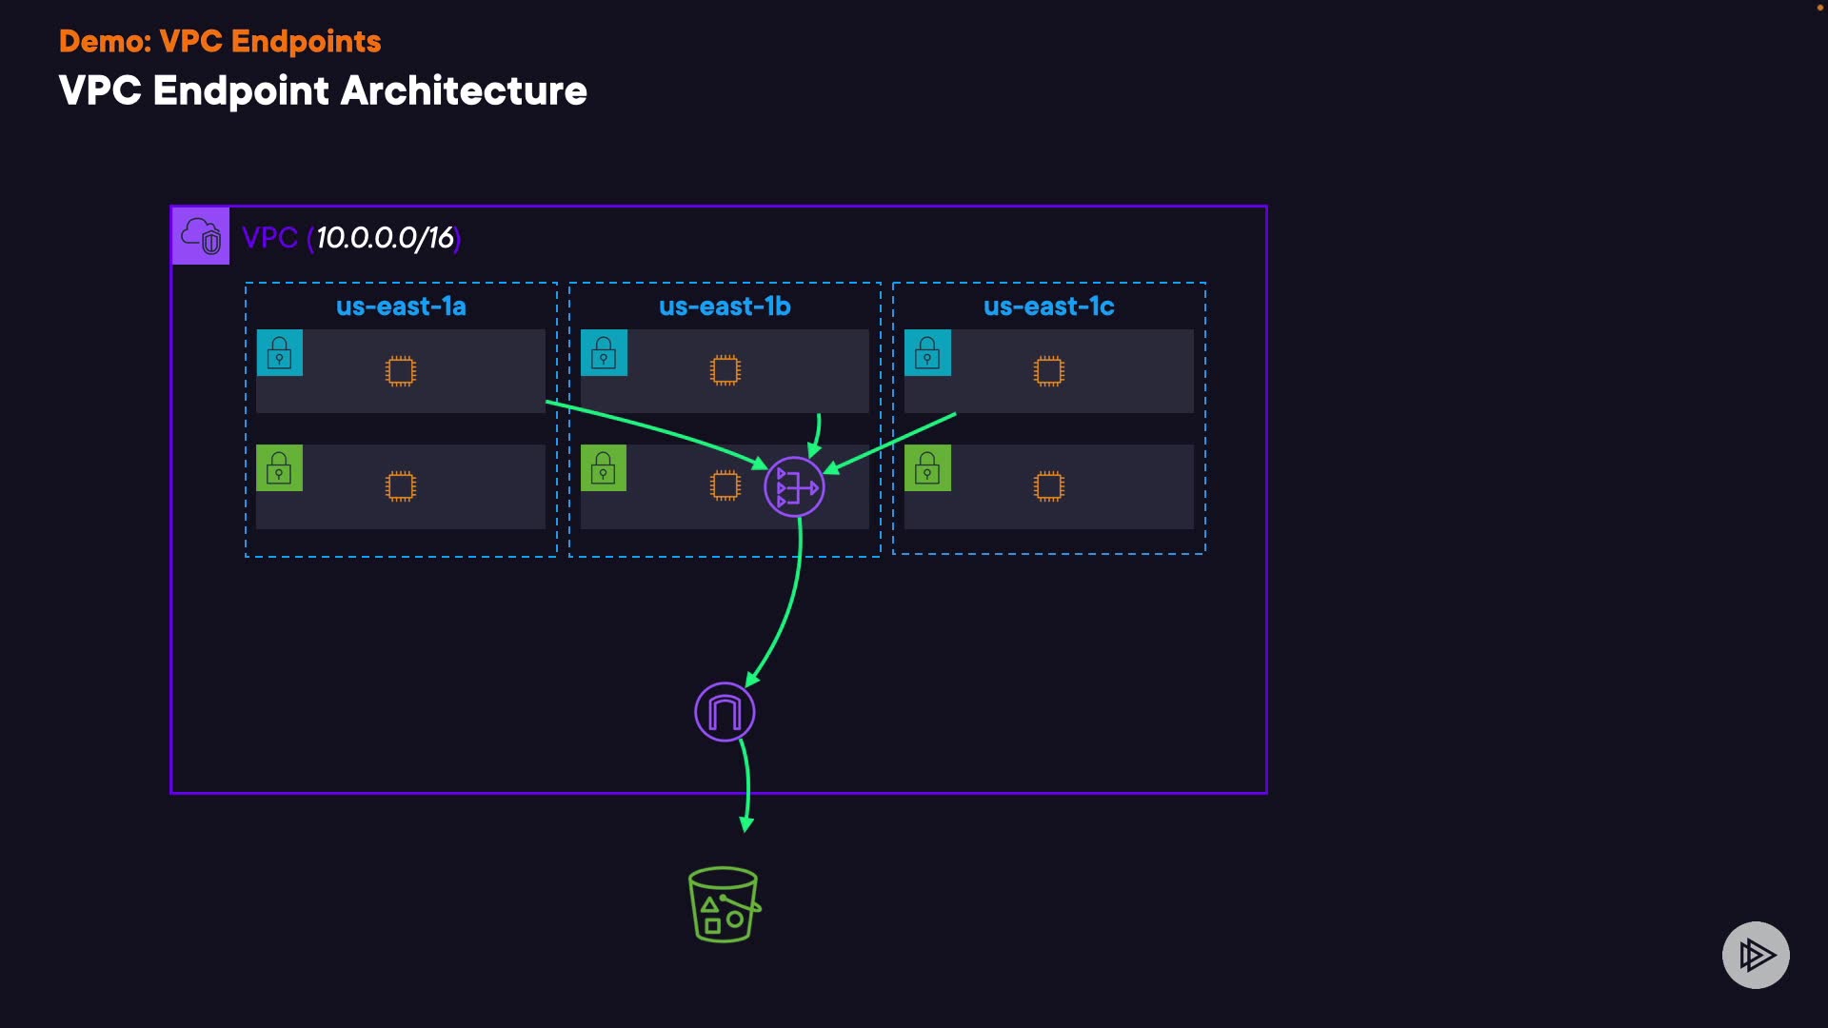
Task: Click the green lock icon in us-east-1a
Action: (x=280, y=468)
